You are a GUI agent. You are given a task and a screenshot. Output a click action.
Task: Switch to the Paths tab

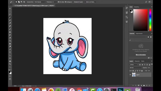pos(143,61)
